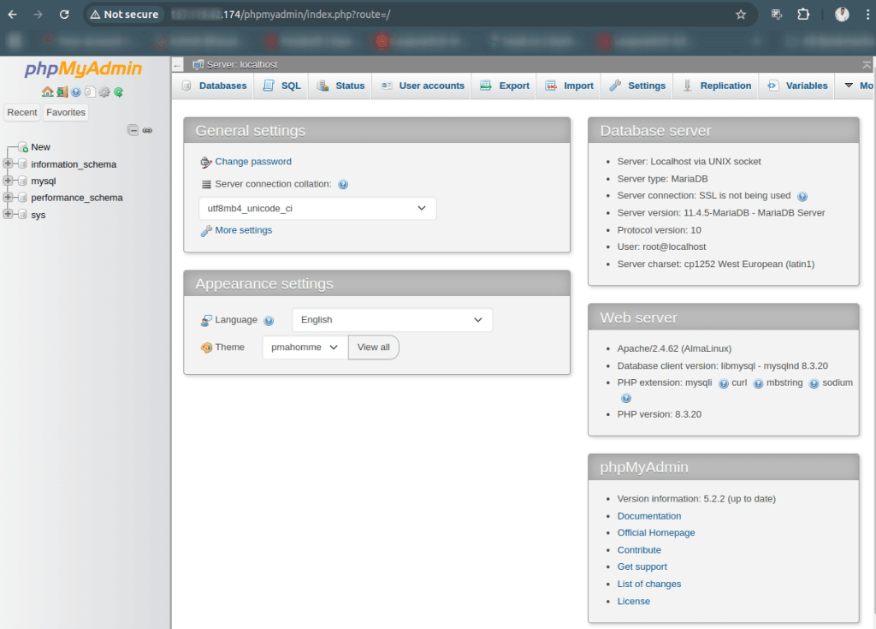This screenshot has height=629, width=876.
Task: Click the Get support link
Action: pos(642,567)
